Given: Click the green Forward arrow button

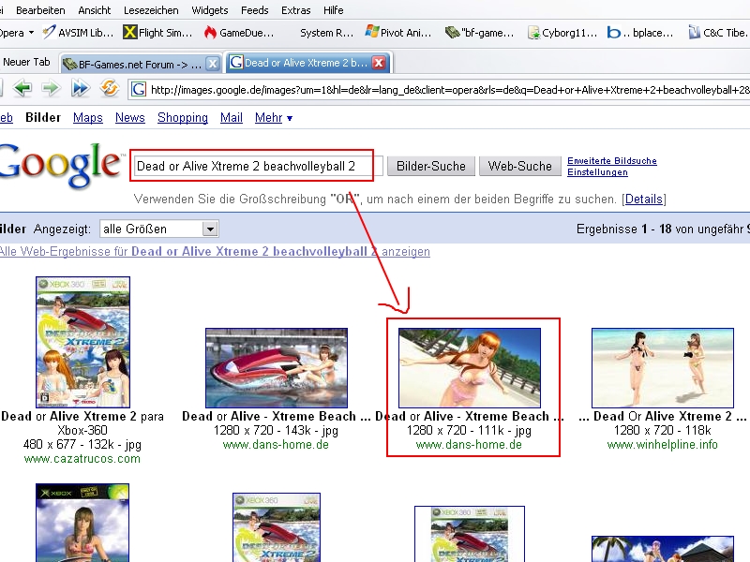Looking at the screenshot, I should point(51,88).
